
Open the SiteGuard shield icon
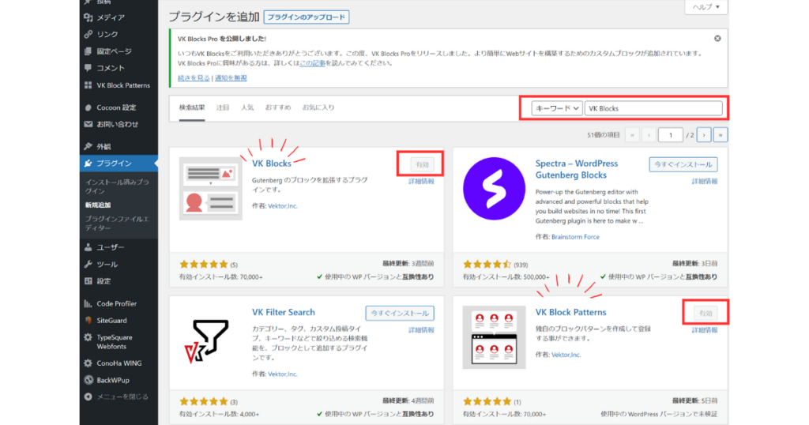click(x=88, y=320)
